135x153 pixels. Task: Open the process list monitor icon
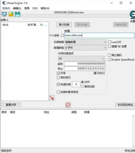coord(4,14)
